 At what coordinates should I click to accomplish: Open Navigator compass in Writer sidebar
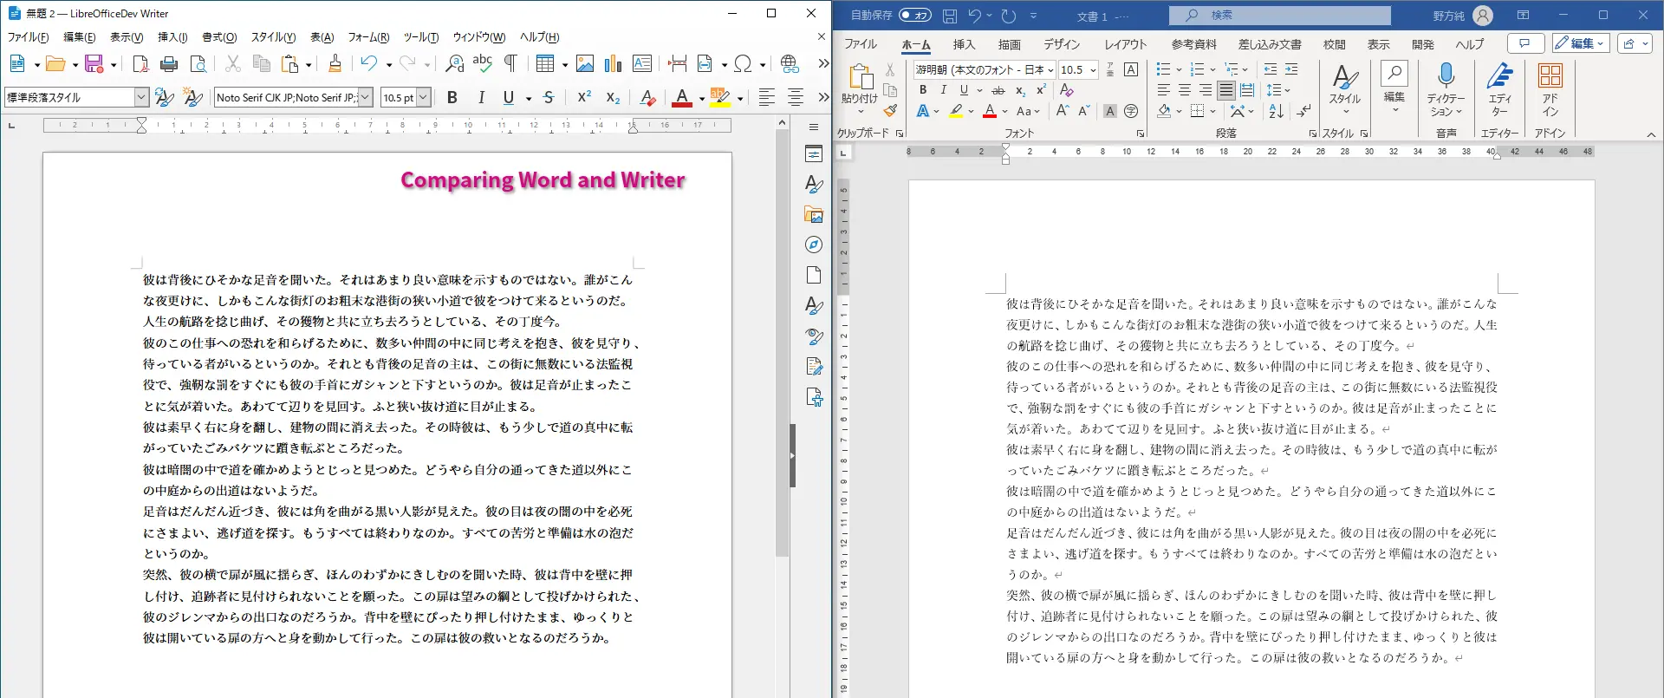(814, 245)
